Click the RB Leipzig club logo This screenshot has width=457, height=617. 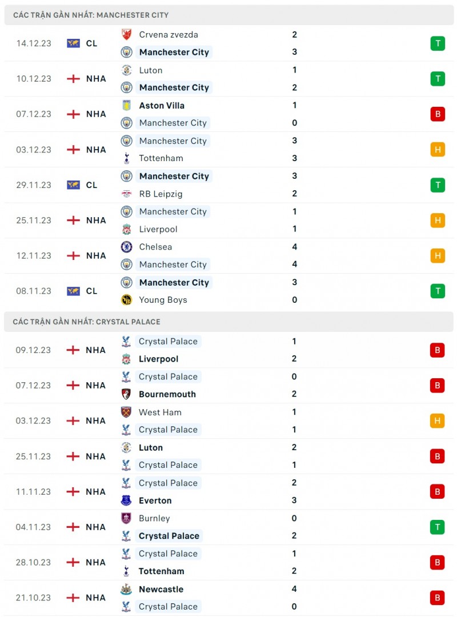(x=126, y=194)
